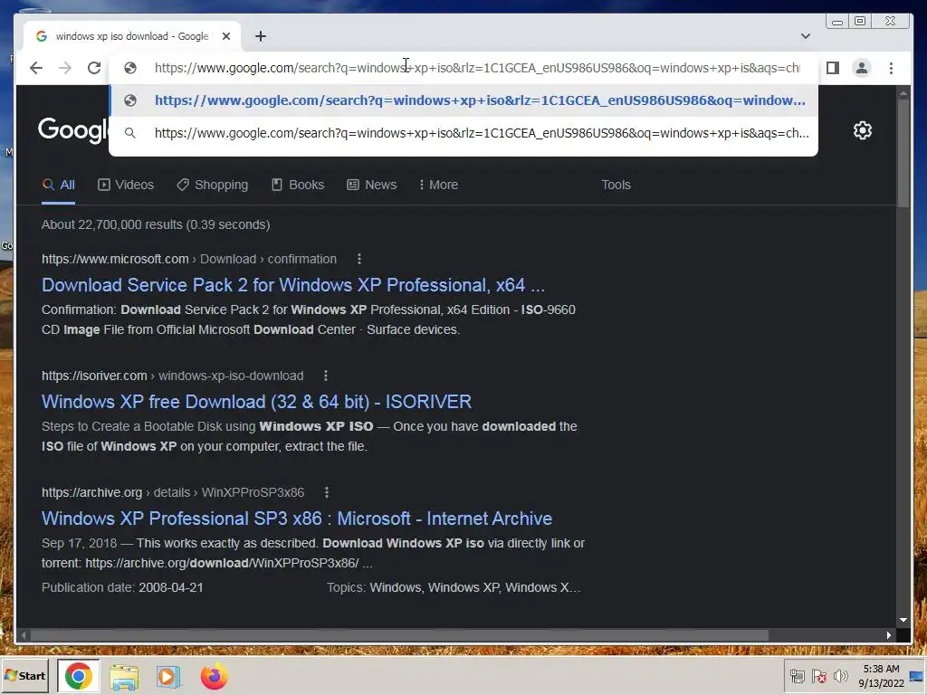Click the https://isoriver.com breadcrumb URL

point(94,376)
